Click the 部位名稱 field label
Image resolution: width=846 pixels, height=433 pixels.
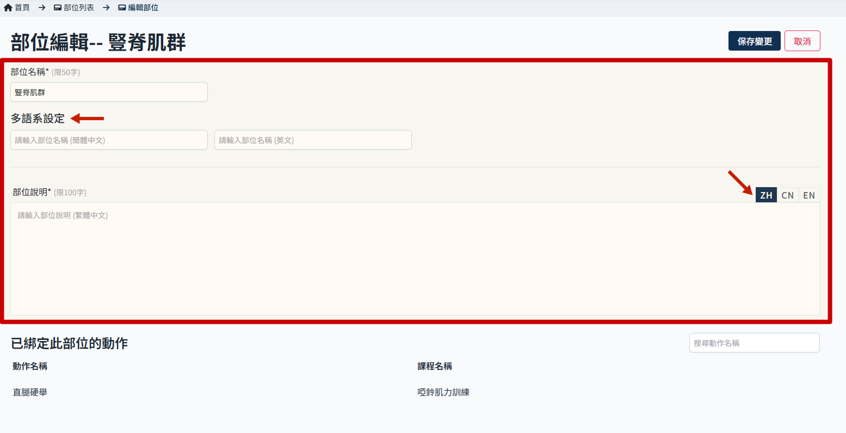[30, 72]
